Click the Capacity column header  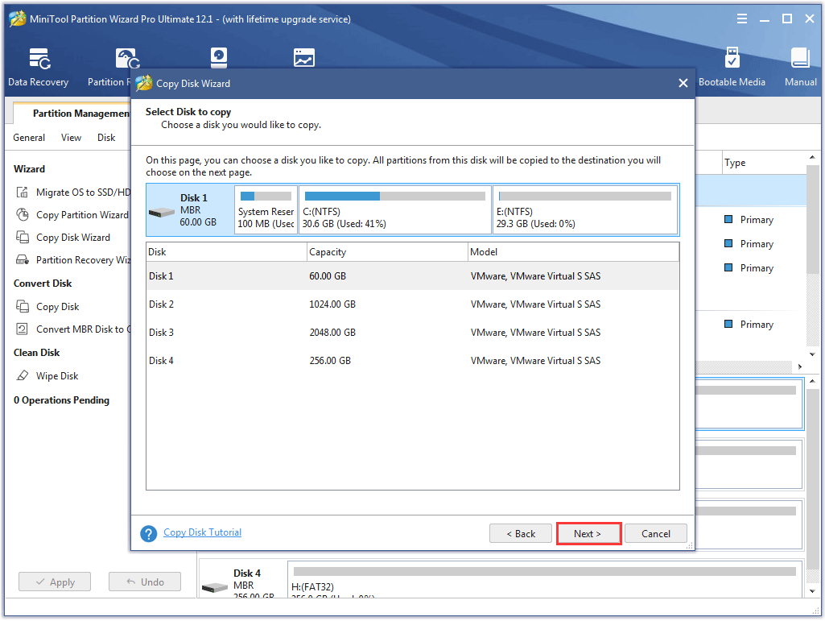pos(387,252)
